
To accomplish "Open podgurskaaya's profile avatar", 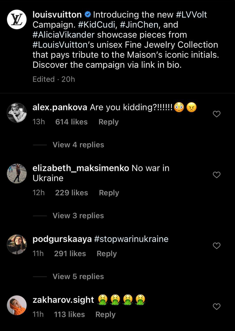I will pos(17,244).
